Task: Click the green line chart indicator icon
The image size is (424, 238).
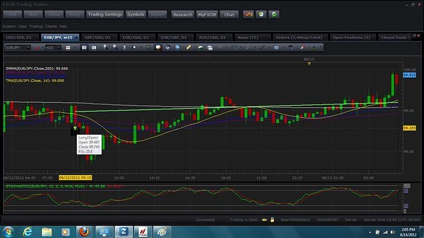Action: (x=200, y=47)
